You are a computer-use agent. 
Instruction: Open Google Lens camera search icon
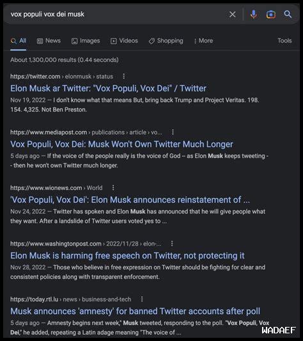click(x=271, y=14)
